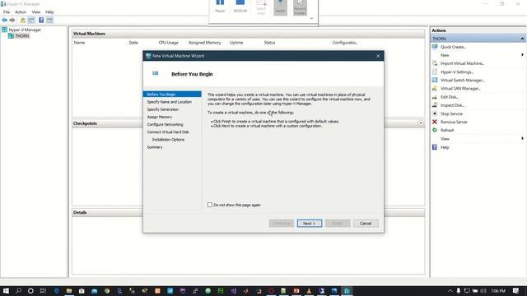The height and width of the screenshot is (296, 527).
Task: Go to the Assign Memory step
Action: (x=159, y=117)
